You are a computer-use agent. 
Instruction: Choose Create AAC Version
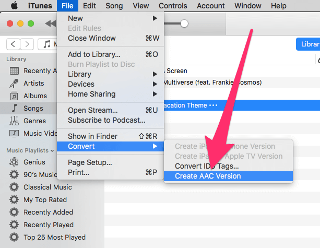[x=208, y=176]
